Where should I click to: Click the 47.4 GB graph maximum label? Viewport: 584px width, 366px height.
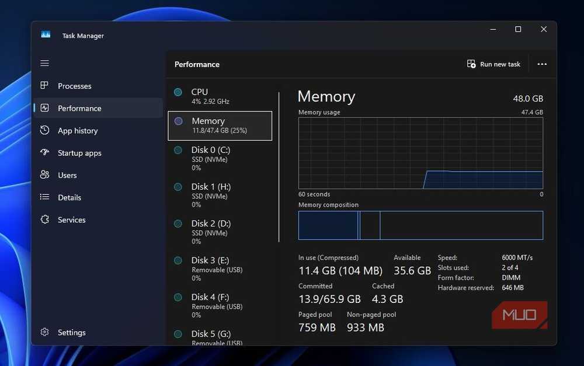[532, 112]
